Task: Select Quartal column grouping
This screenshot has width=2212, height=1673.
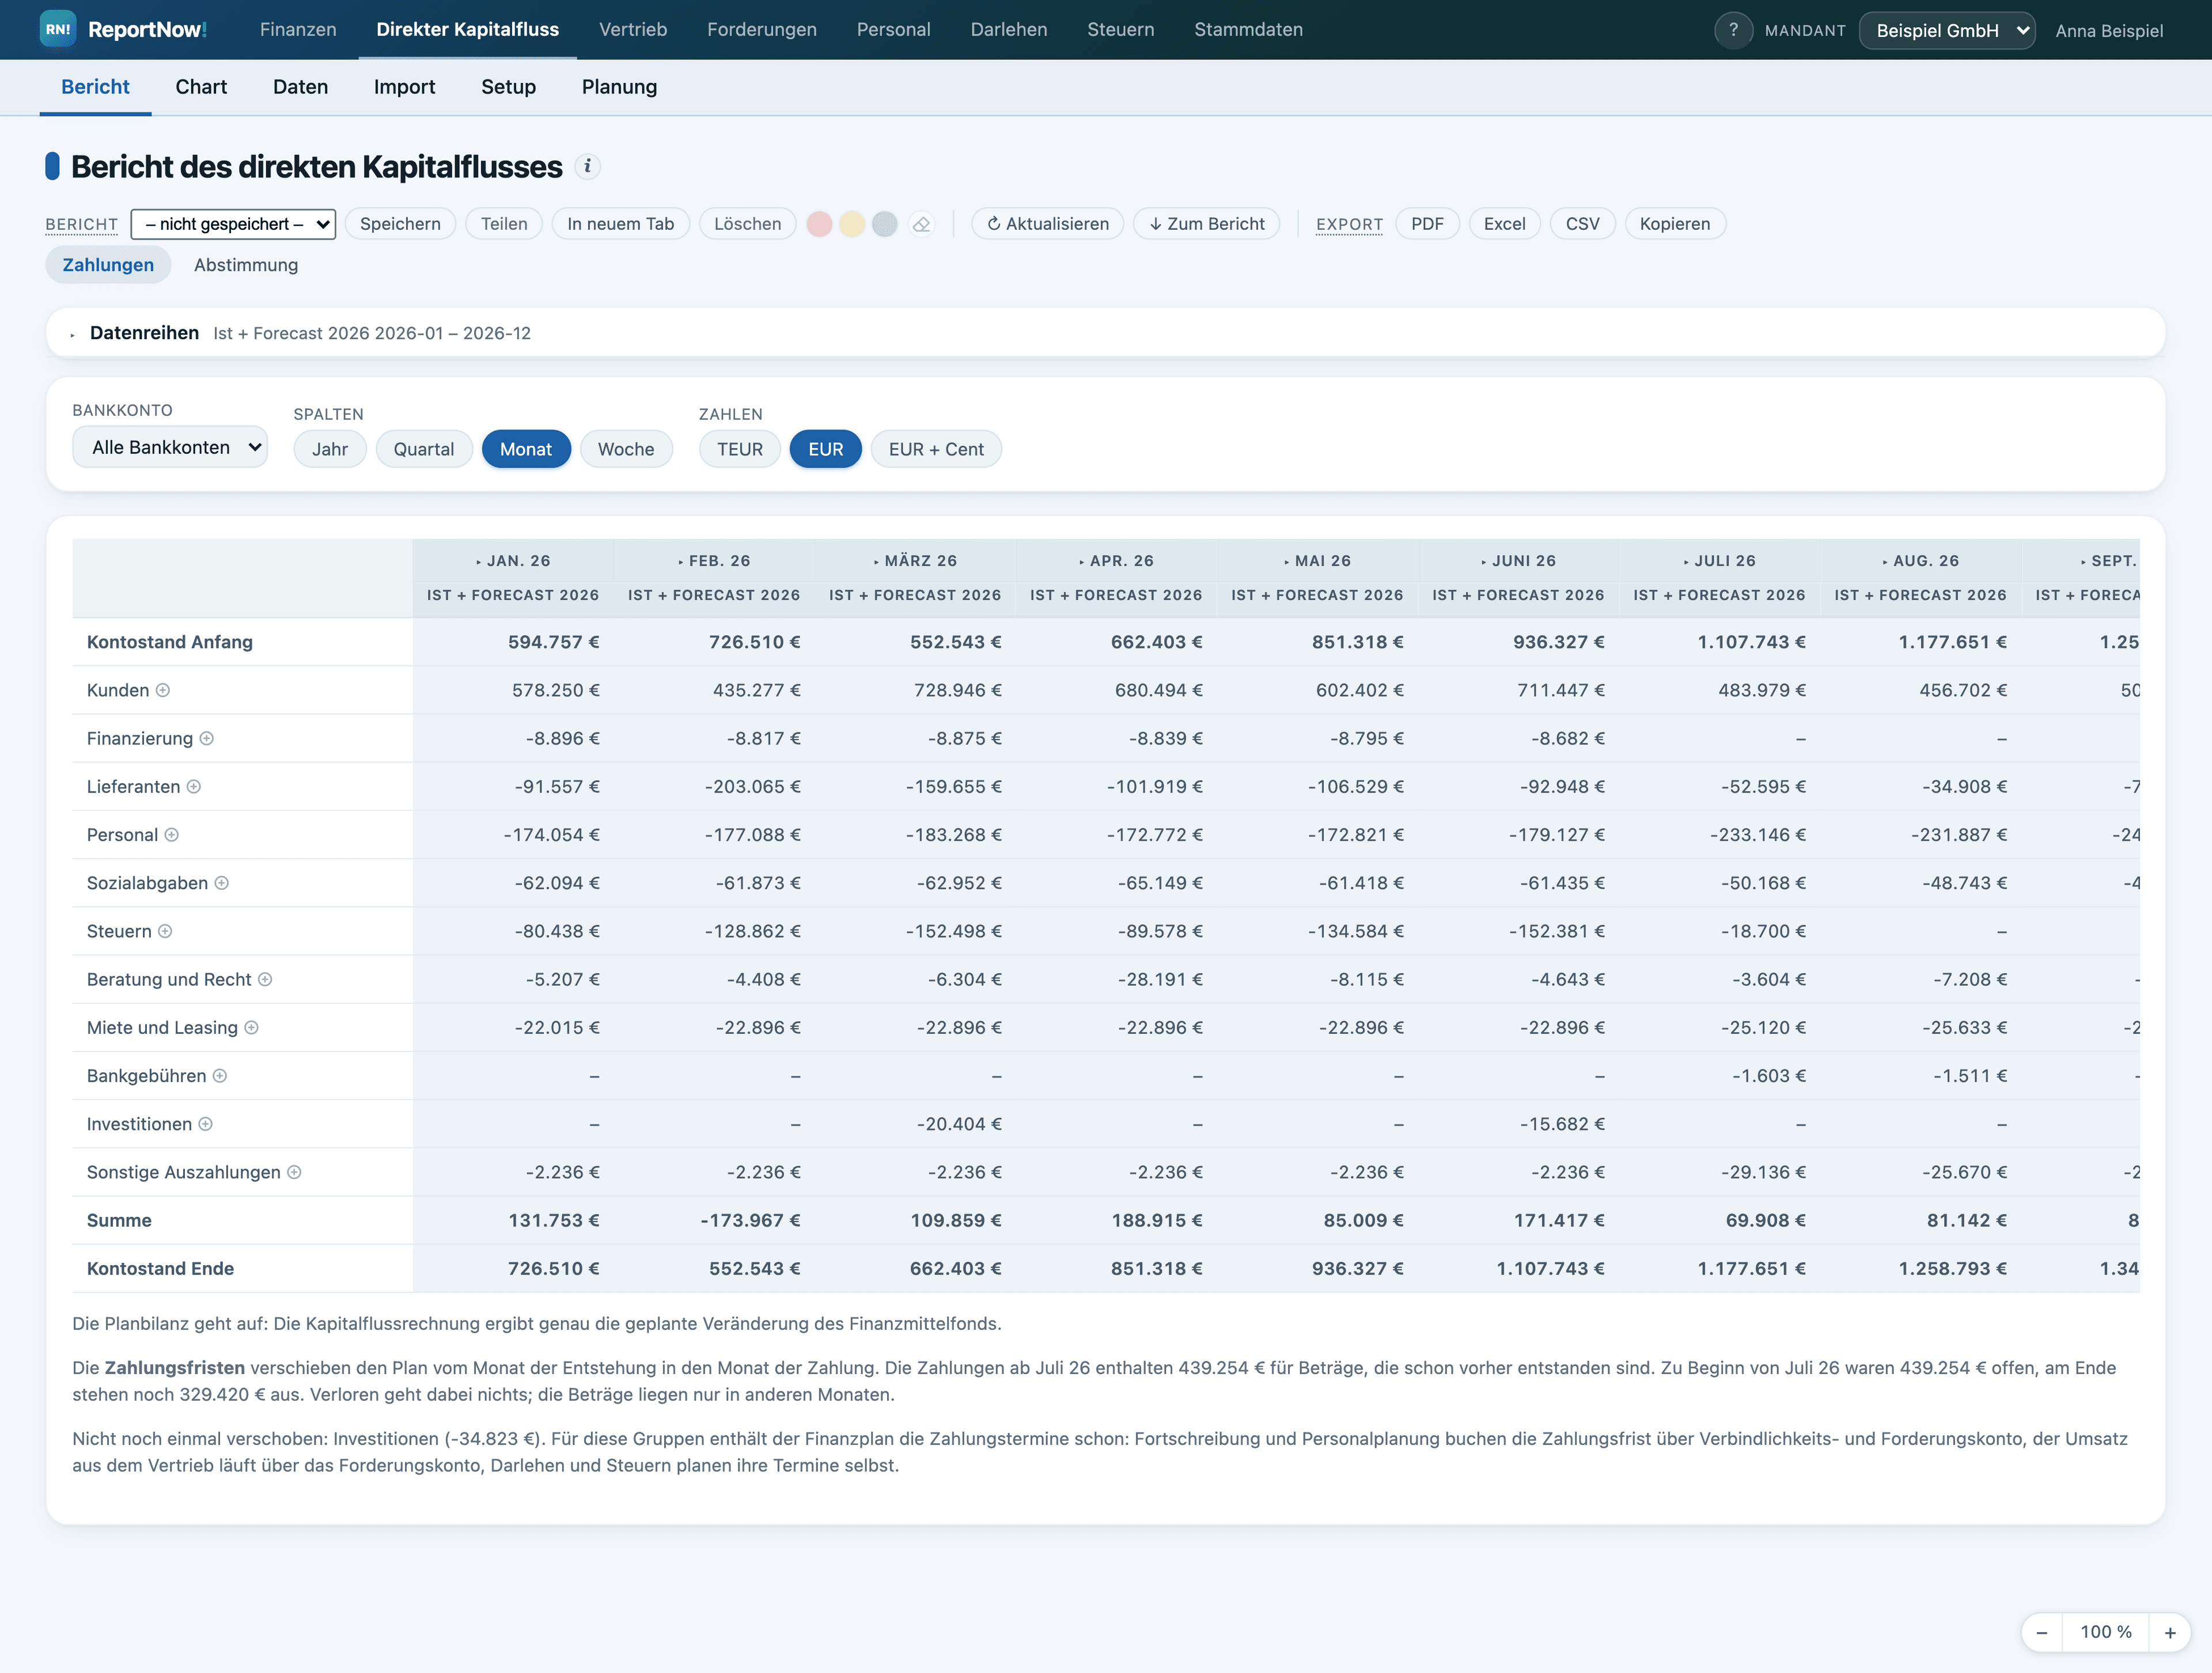Action: 424,449
